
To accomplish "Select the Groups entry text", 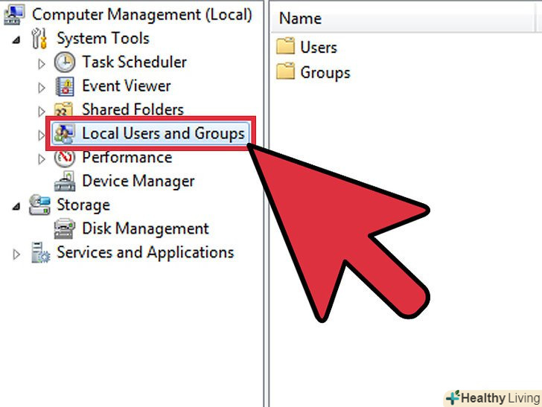I will point(325,73).
